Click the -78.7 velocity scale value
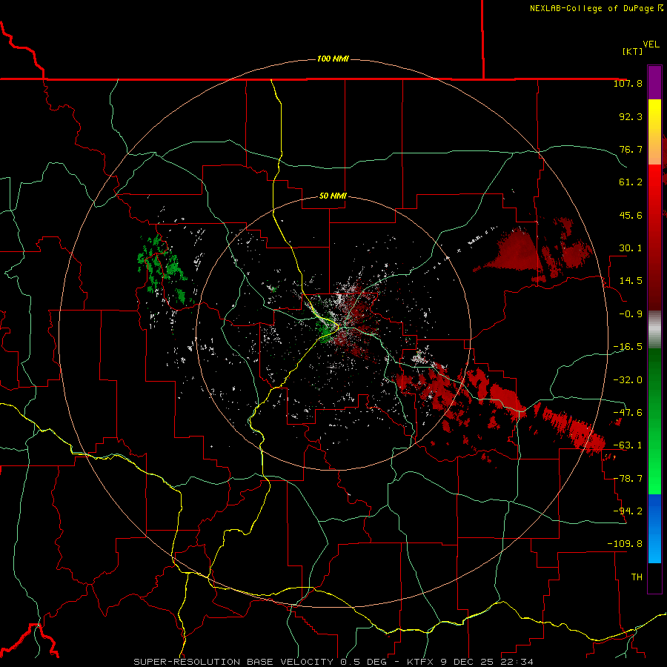The height and width of the screenshot is (667, 667). coord(628,479)
